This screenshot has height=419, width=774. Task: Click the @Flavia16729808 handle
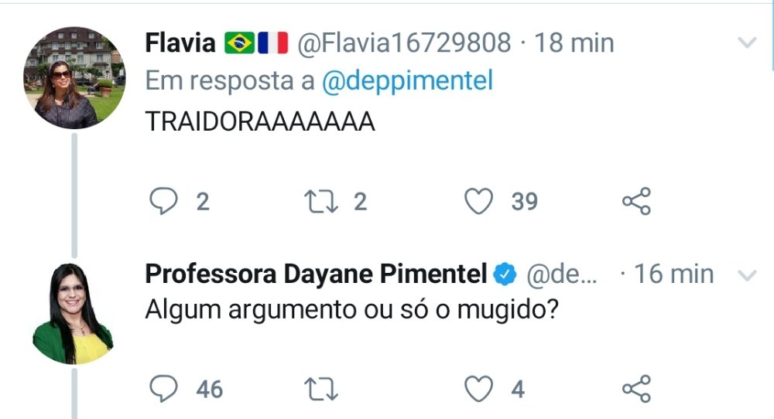coord(405,43)
